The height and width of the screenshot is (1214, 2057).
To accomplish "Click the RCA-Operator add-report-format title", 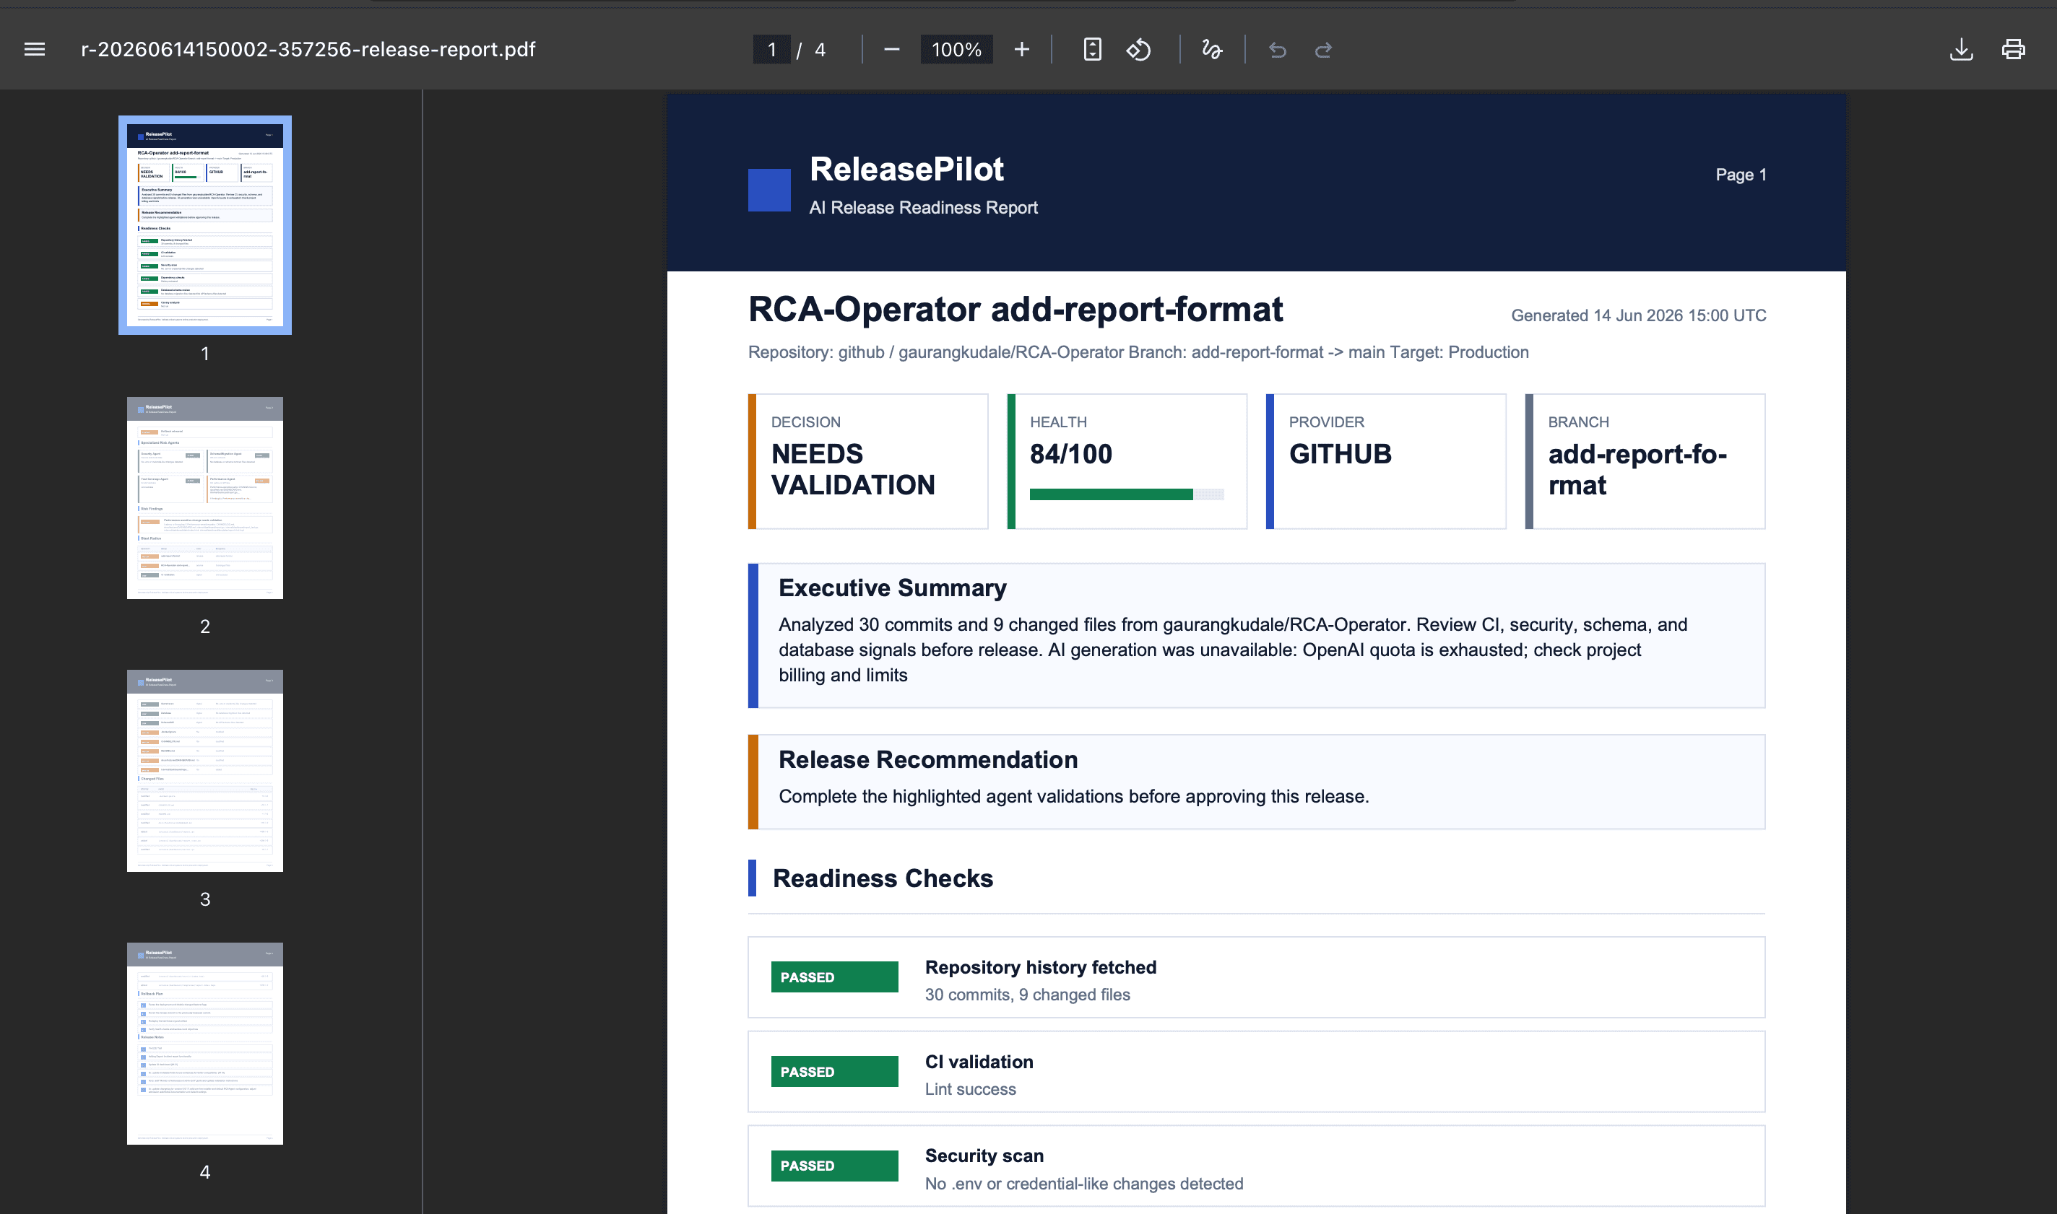I will click(x=1015, y=309).
